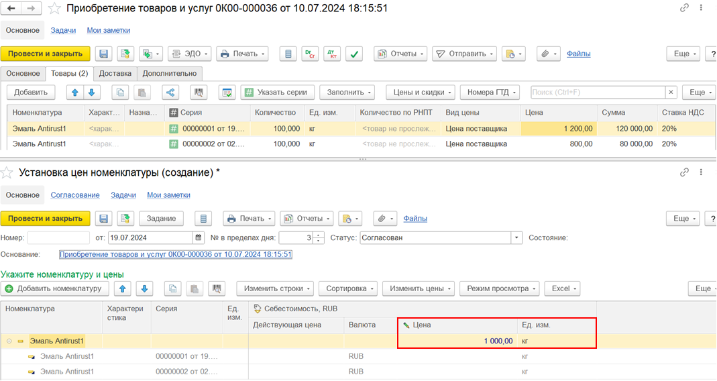
Task: Open the Основание link to purchase document
Action: 176,255
